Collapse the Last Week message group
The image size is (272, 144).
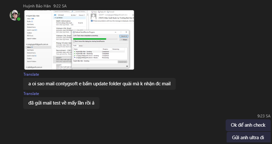55,18
